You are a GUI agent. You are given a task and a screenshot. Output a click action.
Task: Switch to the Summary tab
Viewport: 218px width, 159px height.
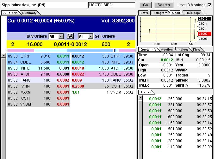click(29, 13)
